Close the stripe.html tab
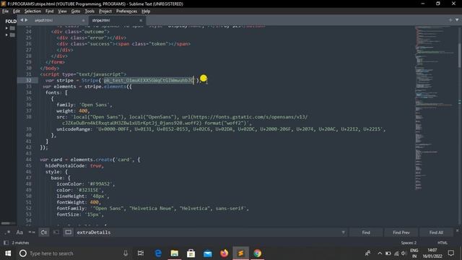462x260 pixels. click(x=141, y=20)
